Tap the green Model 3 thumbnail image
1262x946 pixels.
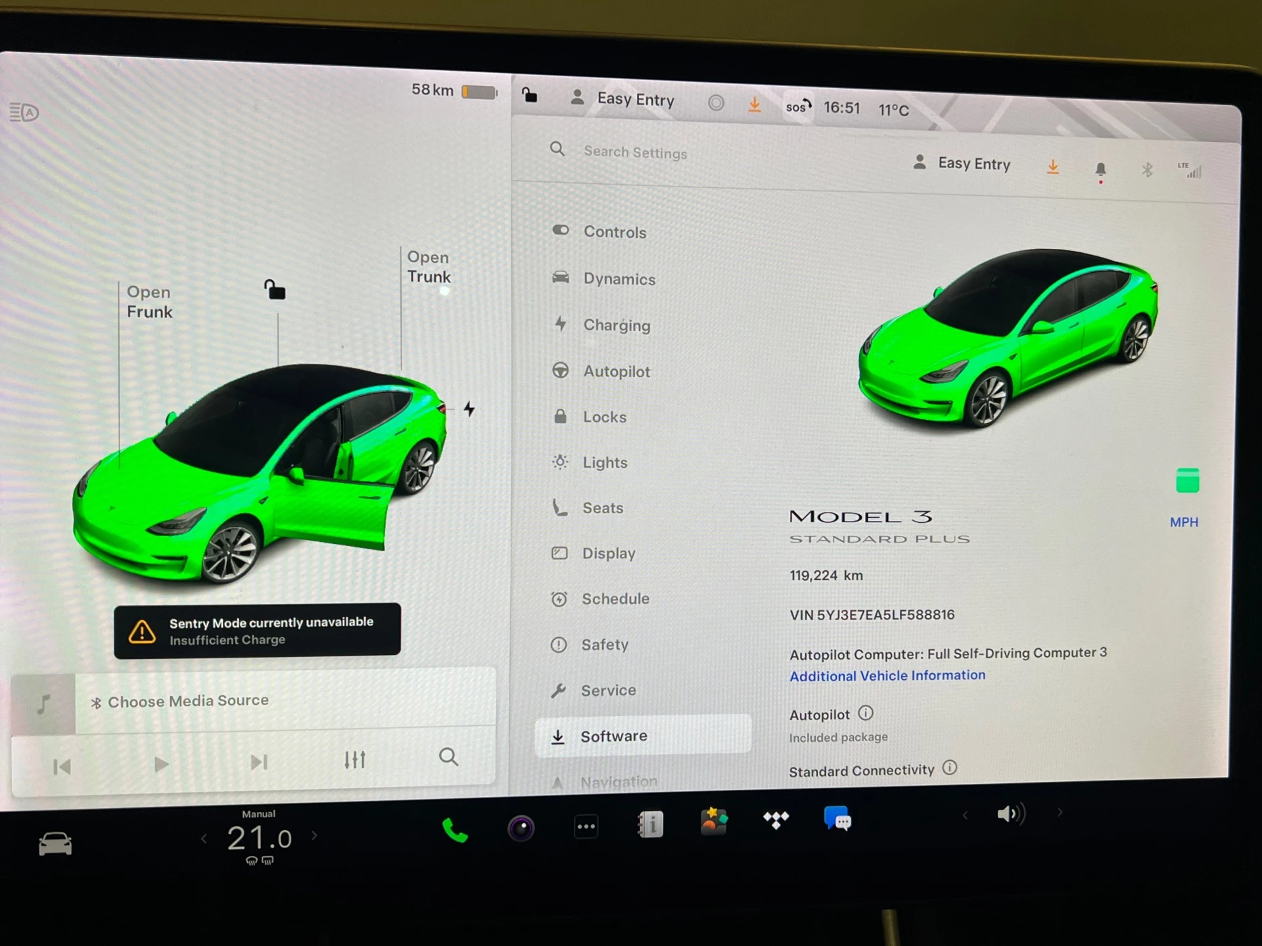[1009, 338]
